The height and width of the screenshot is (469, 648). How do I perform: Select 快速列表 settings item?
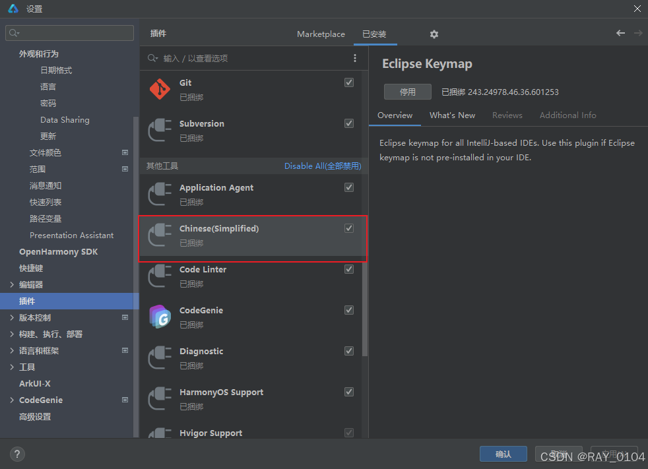(x=46, y=202)
